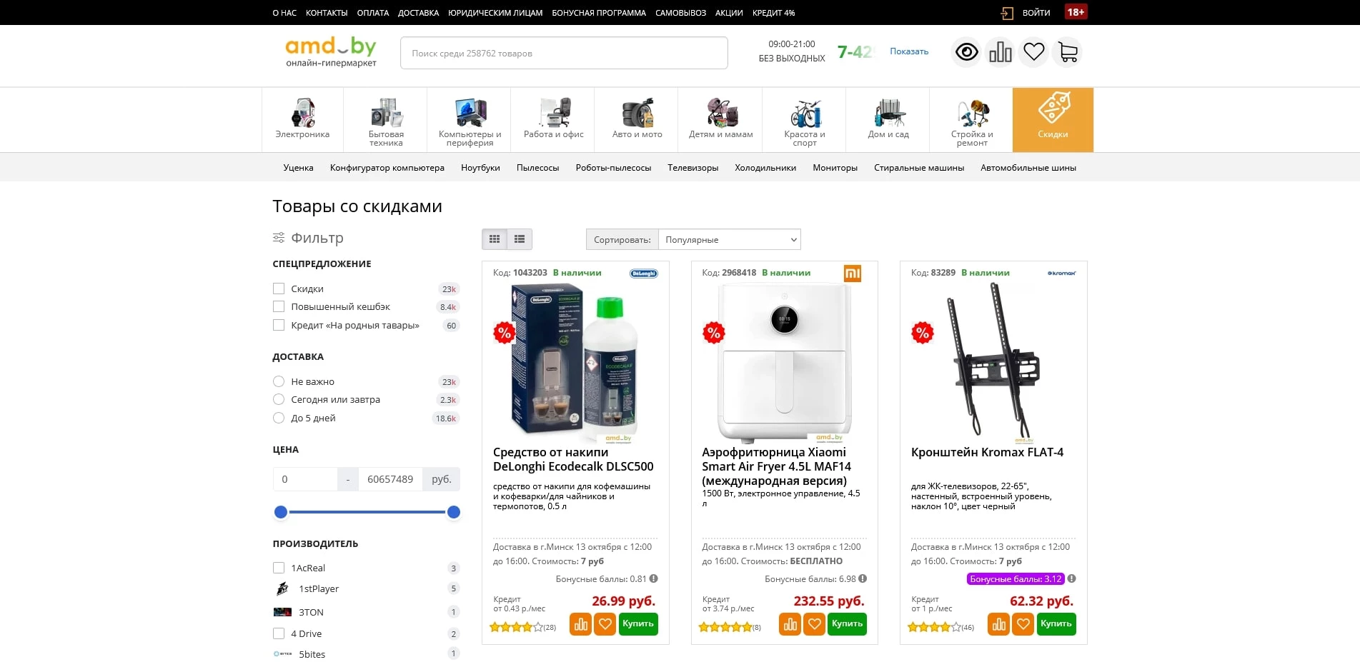Expand the Бытовая техника category
Viewport: 1360px width, 662px height.
386,120
